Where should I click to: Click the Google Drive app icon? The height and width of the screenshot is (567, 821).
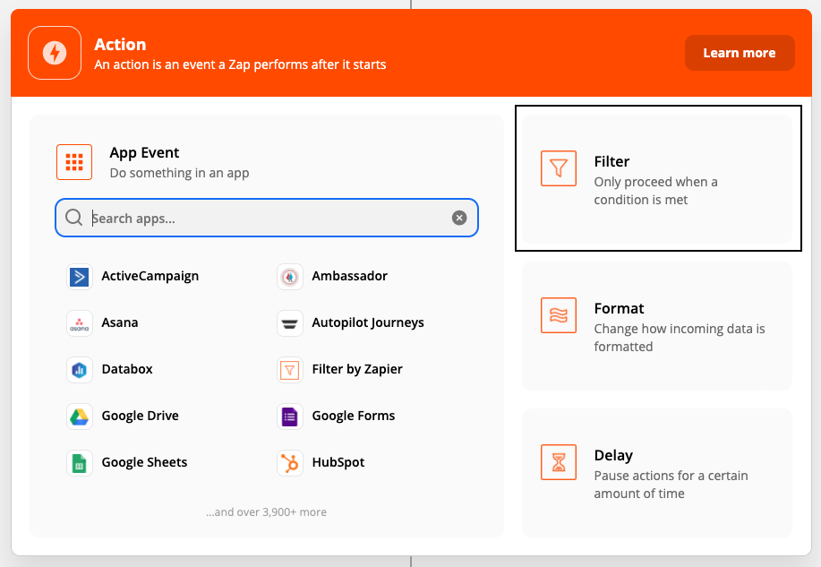(80, 417)
